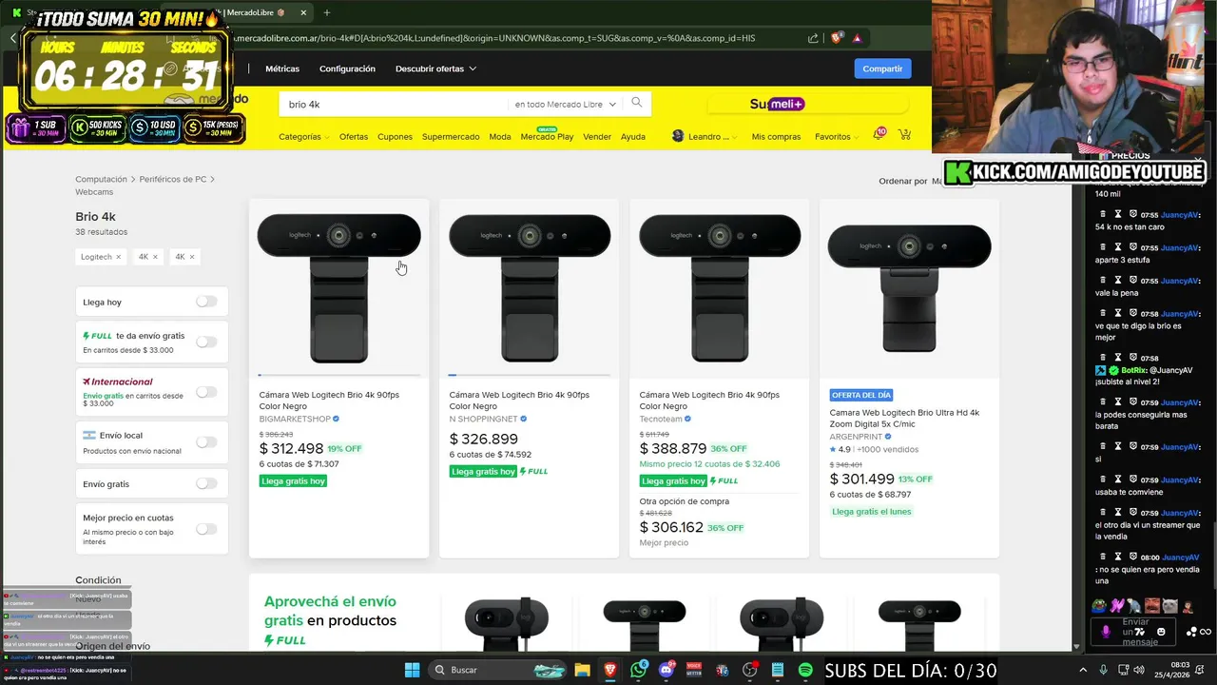Screen dimensions: 1217x685
Task: Toggle the Internacional filter switch
Action: (206, 392)
